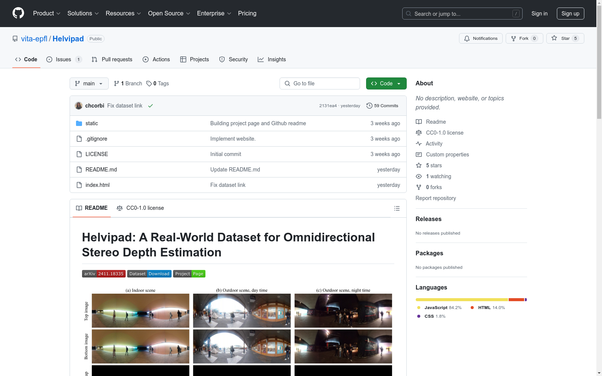Expand the Open Source menu
Screen dimensions: 602x376
pos(169,14)
